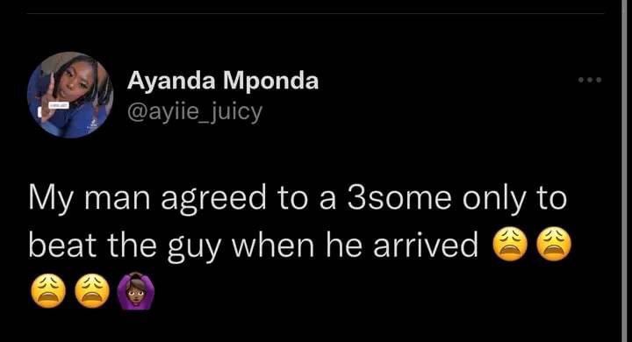Click the words "only to" in the tweet

point(514,200)
